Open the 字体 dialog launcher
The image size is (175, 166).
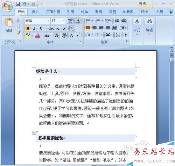tap(80, 41)
